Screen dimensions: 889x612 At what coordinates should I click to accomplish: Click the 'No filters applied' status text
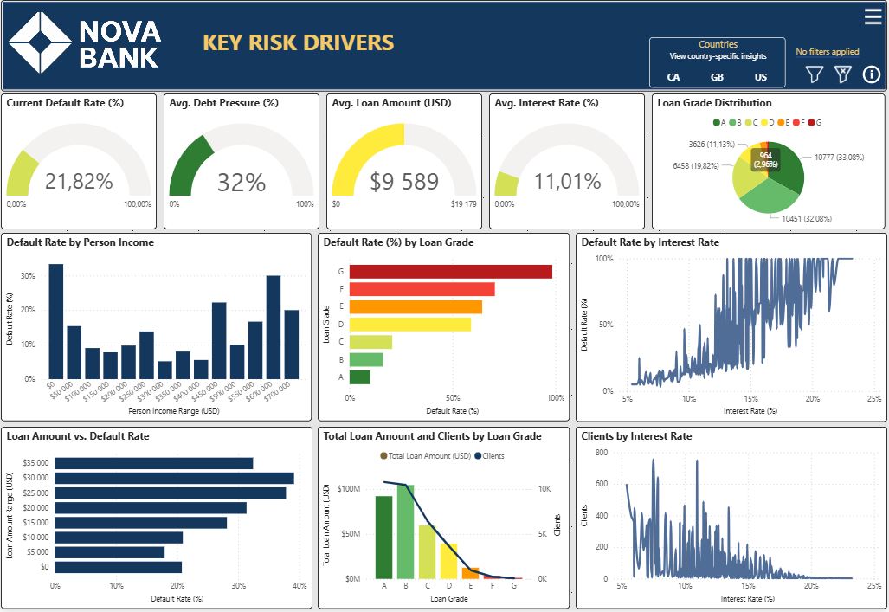tap(827, 52)
